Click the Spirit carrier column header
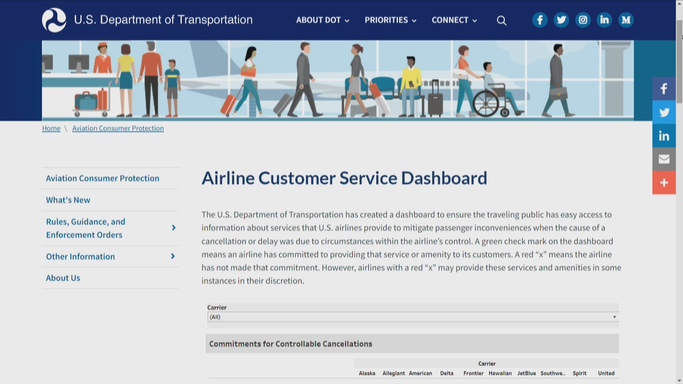 tap(579, 373)
